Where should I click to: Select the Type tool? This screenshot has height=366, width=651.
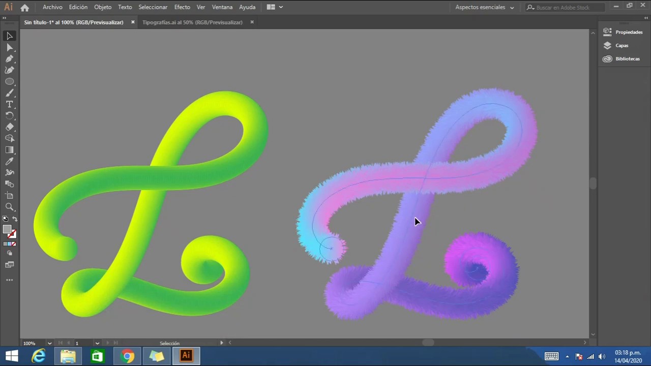click(10, 104)
